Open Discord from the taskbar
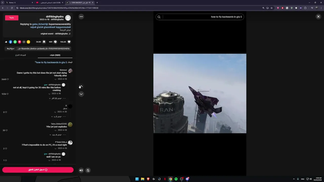Viewport: 324px width, 182px height. [x=187, y=179]
